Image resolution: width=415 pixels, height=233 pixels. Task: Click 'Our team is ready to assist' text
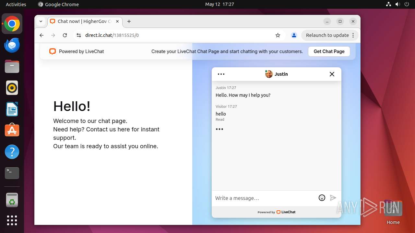tap(106, 146)
